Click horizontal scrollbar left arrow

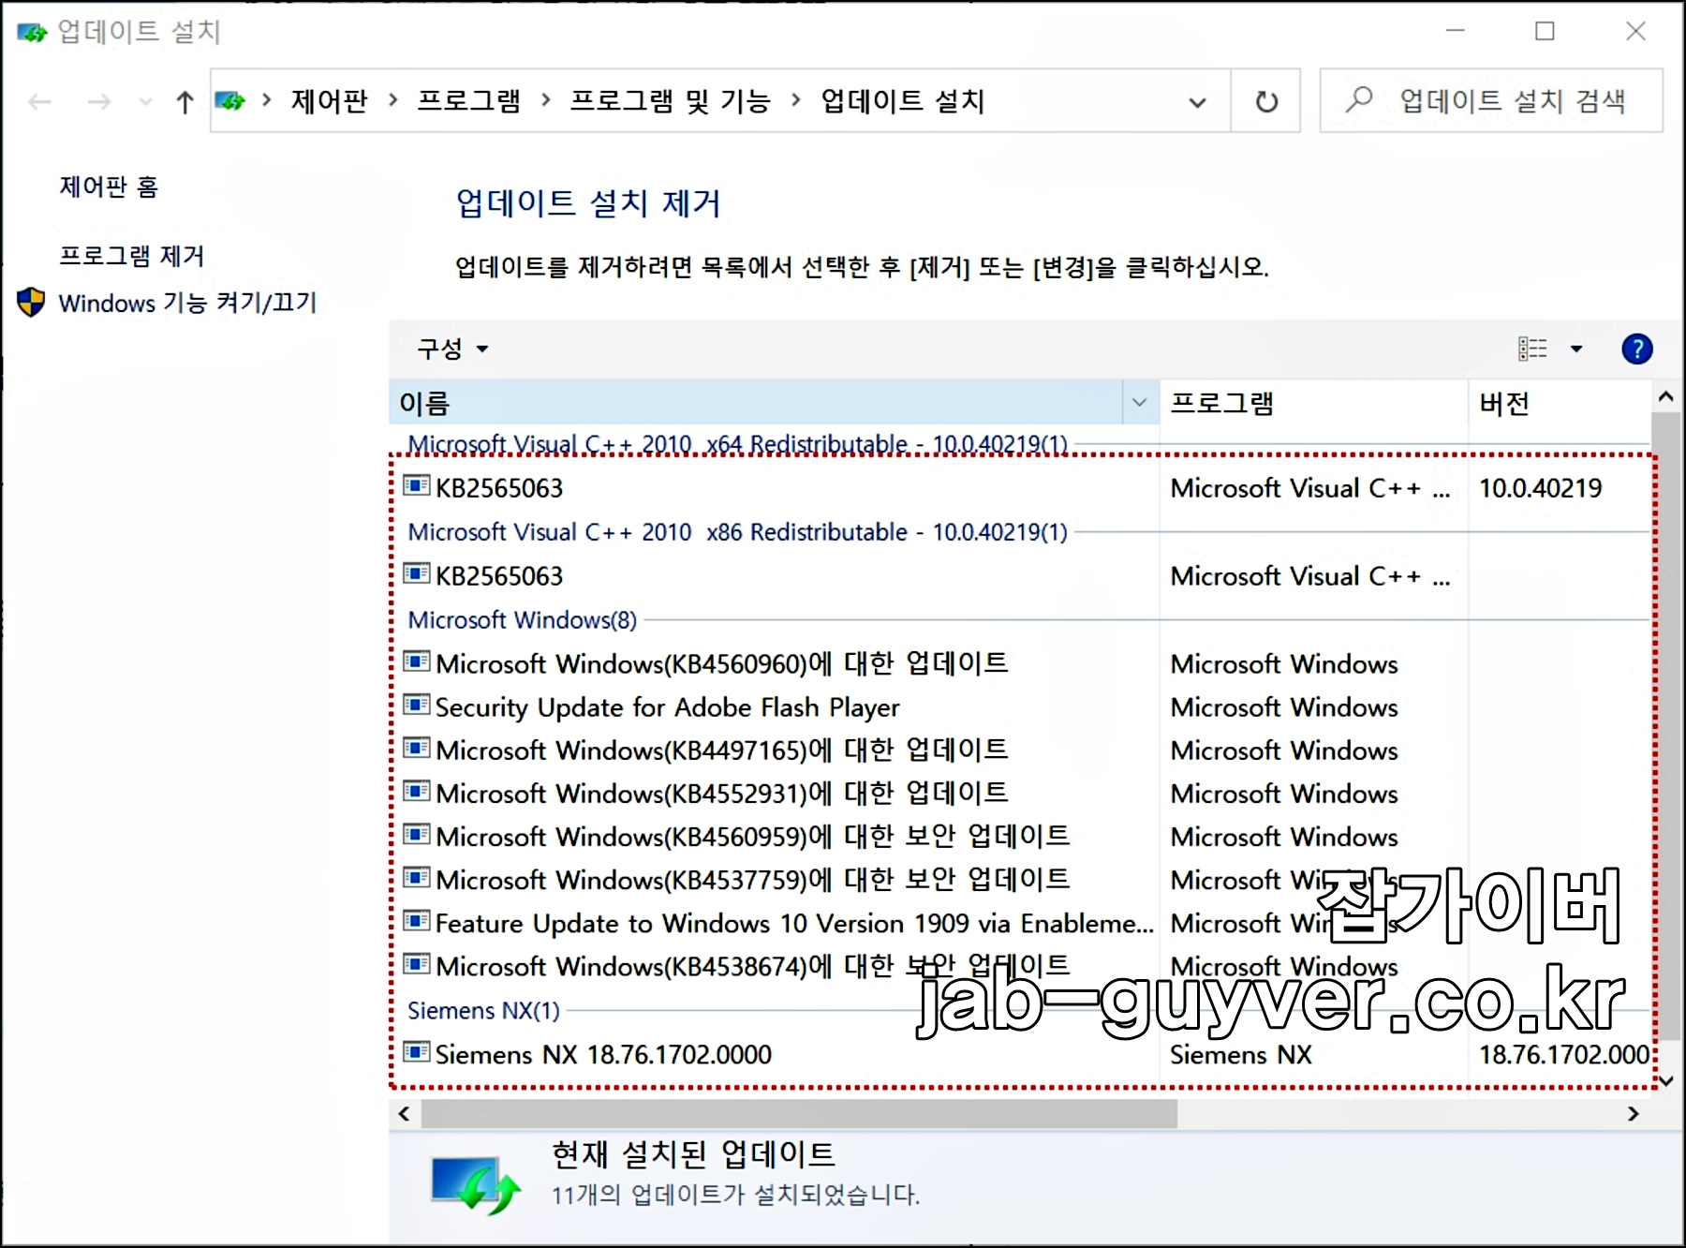404,1113
